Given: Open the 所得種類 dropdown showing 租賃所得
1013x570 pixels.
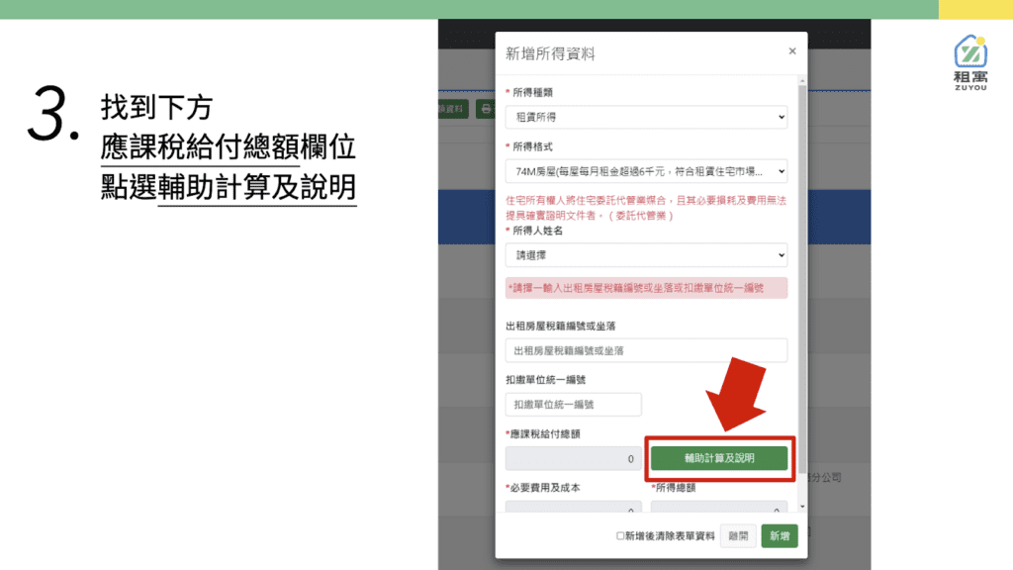Looking at the screenshot, I should (x=646, y=117).
